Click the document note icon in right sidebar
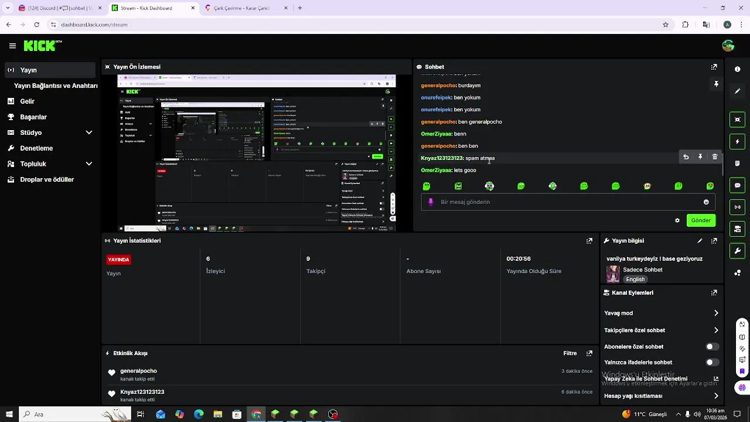 (x=737, y=163)
